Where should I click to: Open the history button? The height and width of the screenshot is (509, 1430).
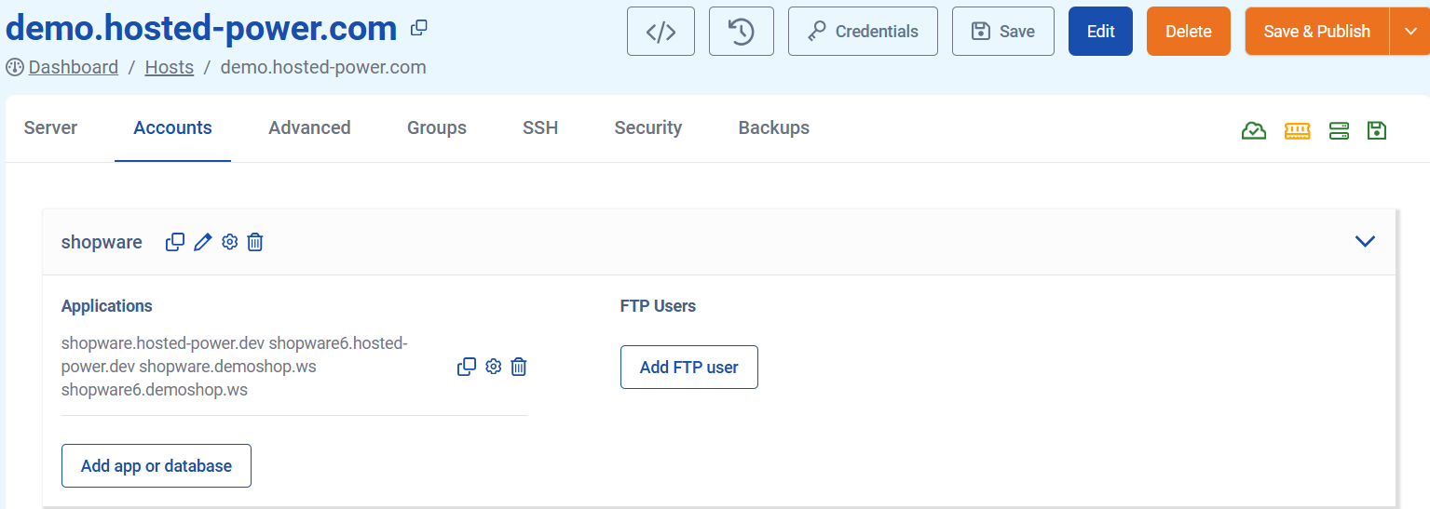(742, 32)
